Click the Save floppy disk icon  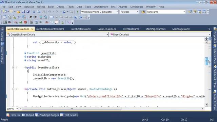coord(23,12)
